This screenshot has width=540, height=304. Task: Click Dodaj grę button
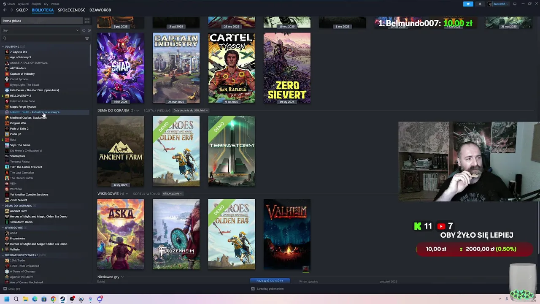12,289
